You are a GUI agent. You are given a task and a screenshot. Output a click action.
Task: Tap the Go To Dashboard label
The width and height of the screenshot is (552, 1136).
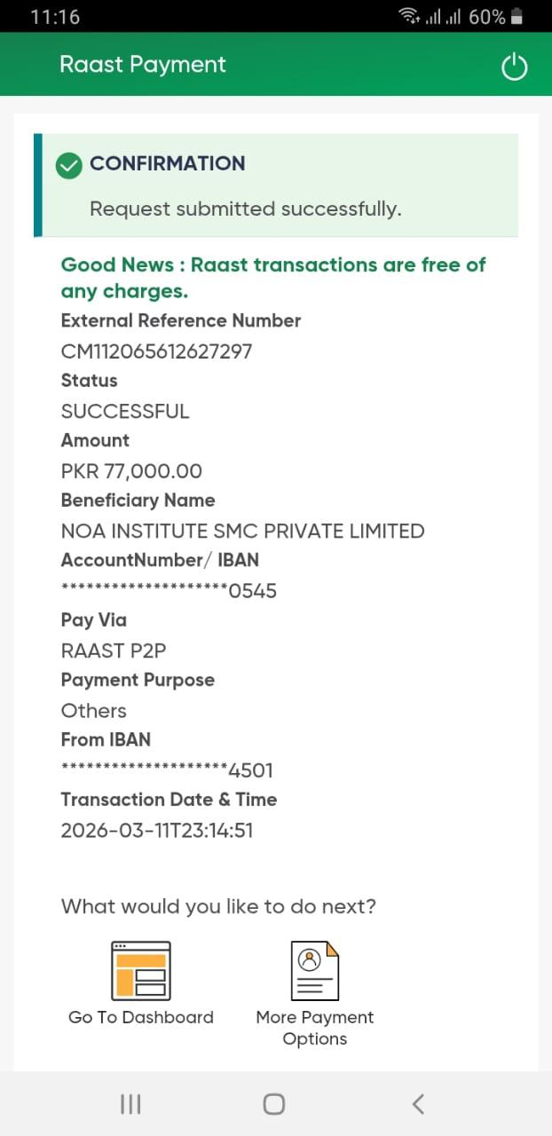[140, 1017]
